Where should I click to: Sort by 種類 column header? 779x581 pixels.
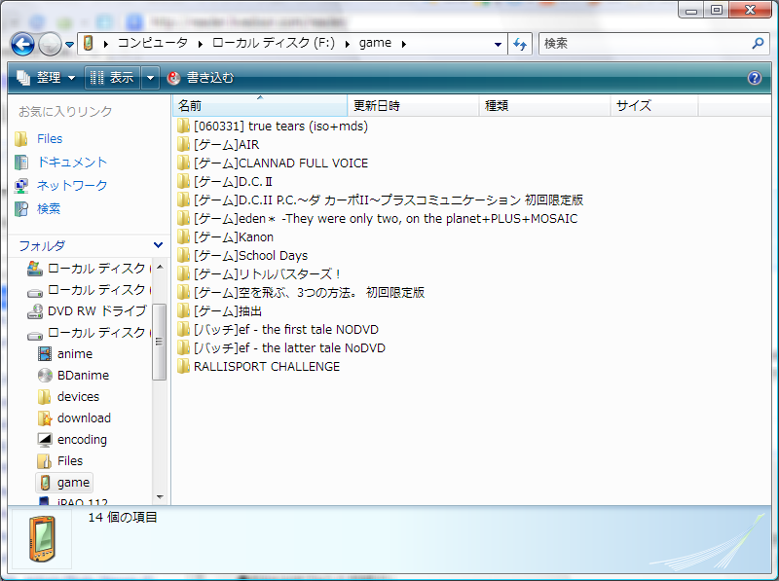[x=544, y=105]
